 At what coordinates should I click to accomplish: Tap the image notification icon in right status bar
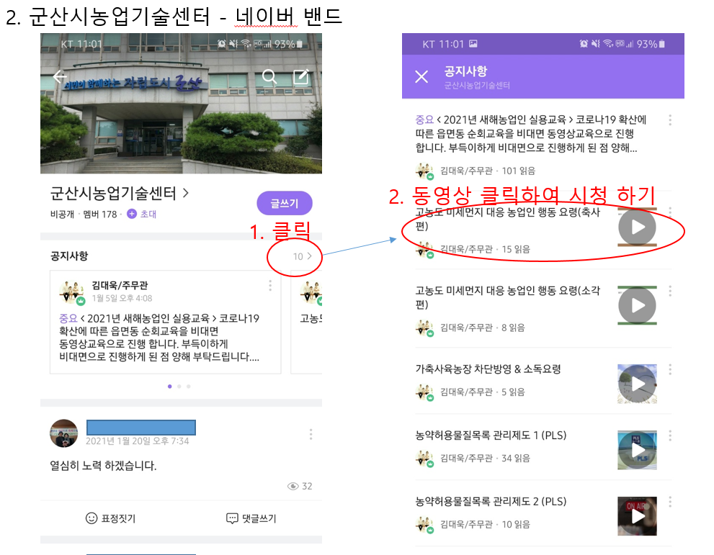[x=473, y=44]
